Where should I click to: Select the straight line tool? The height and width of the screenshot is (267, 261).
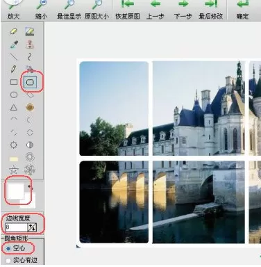(14, 56)
